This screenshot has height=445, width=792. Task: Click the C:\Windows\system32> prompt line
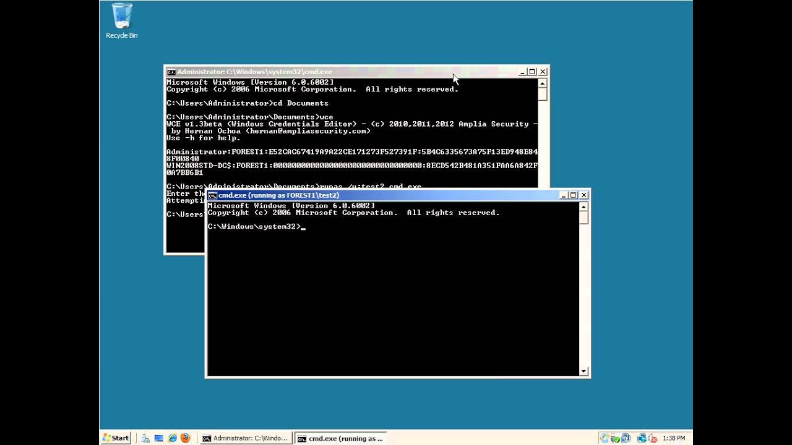[256, 227]
